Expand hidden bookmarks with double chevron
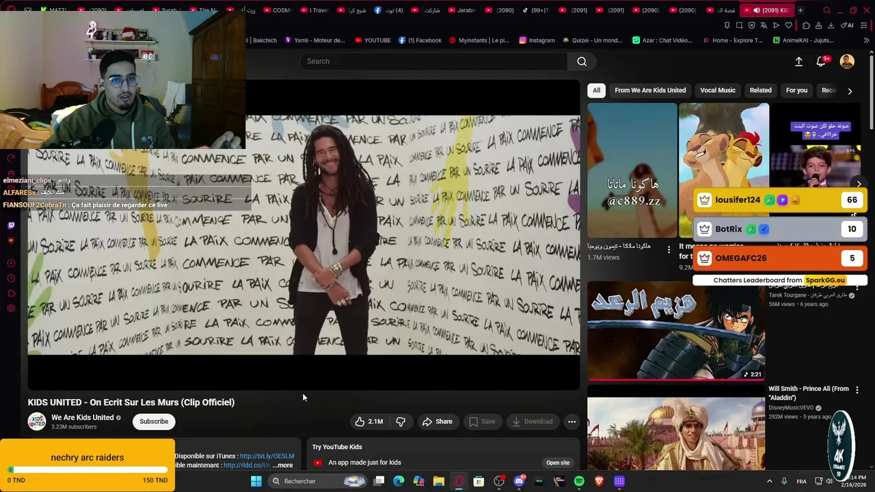 (x=867, y=40)
